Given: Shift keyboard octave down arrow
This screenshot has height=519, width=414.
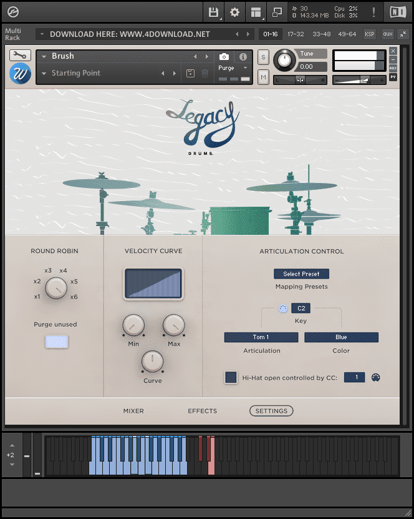Looking at the screenshot, I should pyautogui.click(x=12, y=465).
